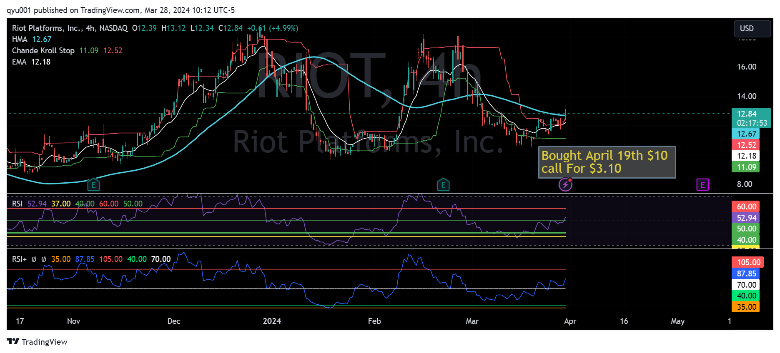Click the 14.00 price axis tick

pos(746,96)
